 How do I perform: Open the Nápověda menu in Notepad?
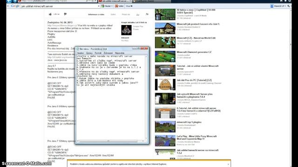120,53
